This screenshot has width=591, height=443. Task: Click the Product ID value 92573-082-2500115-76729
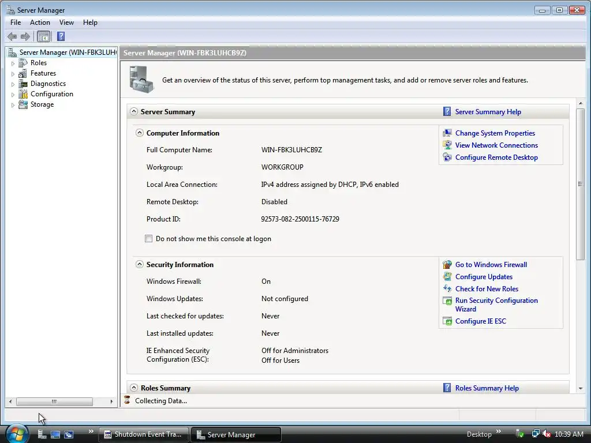point(300,219)
